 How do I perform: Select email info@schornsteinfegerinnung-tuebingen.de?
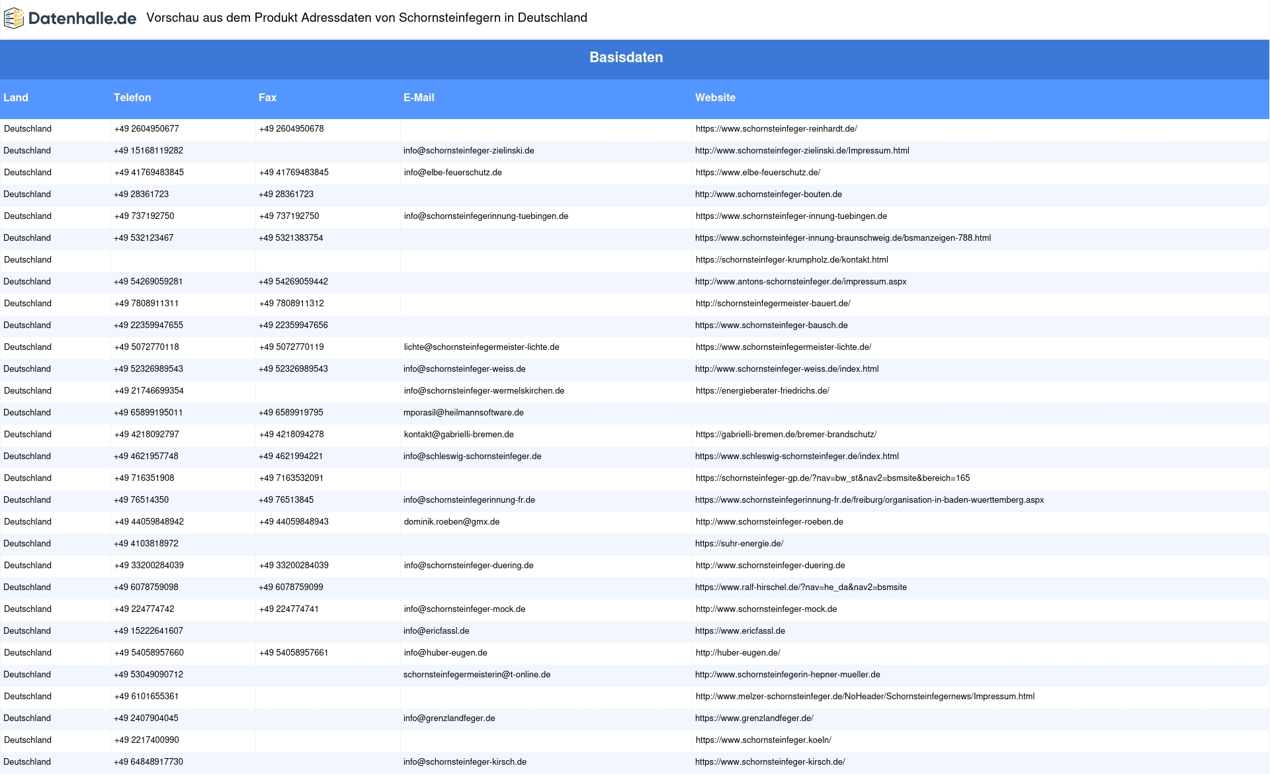point(486,216)
